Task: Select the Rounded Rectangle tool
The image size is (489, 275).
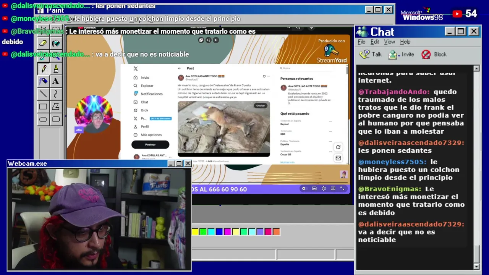Action: (x=56, y=119)
